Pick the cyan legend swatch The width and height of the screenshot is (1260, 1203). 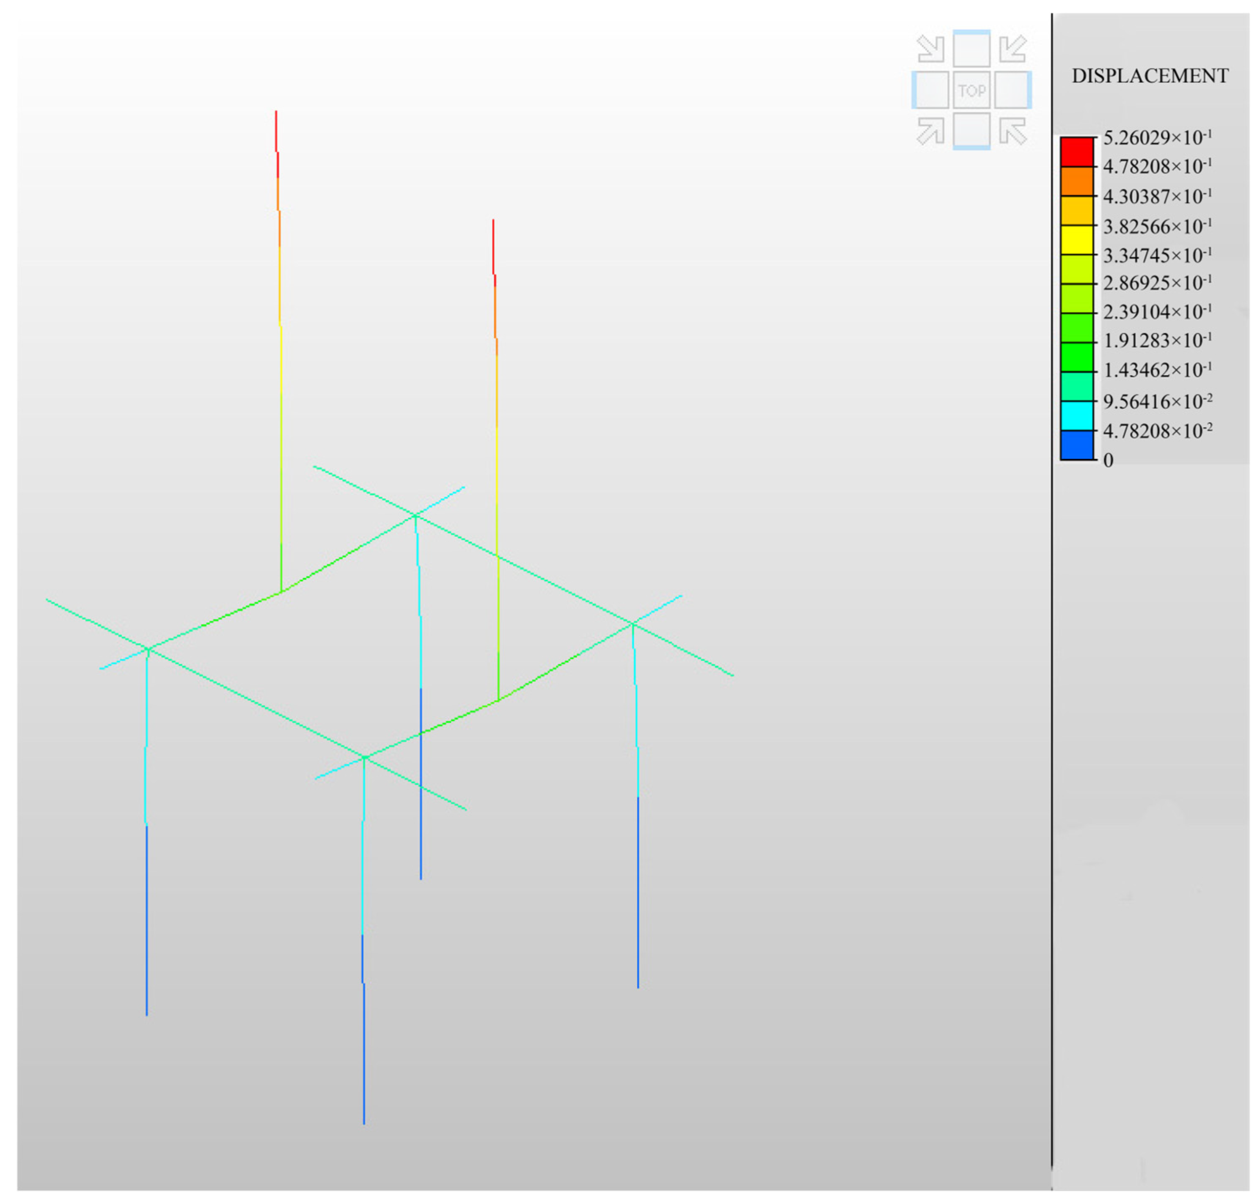tap(1076, 415)
